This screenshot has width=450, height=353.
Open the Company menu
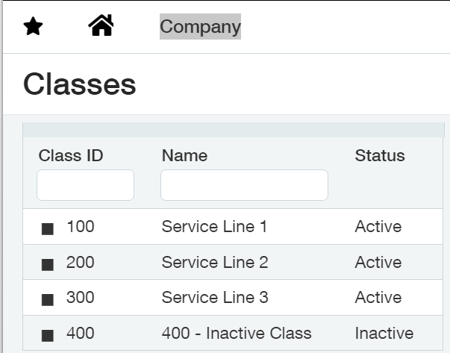tap(200, 26)
